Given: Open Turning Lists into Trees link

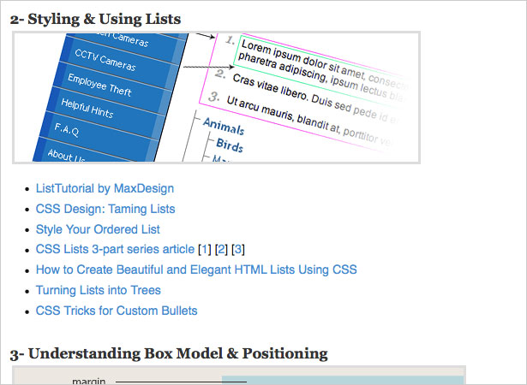Looking at the screenshot, I should (99, 290).
